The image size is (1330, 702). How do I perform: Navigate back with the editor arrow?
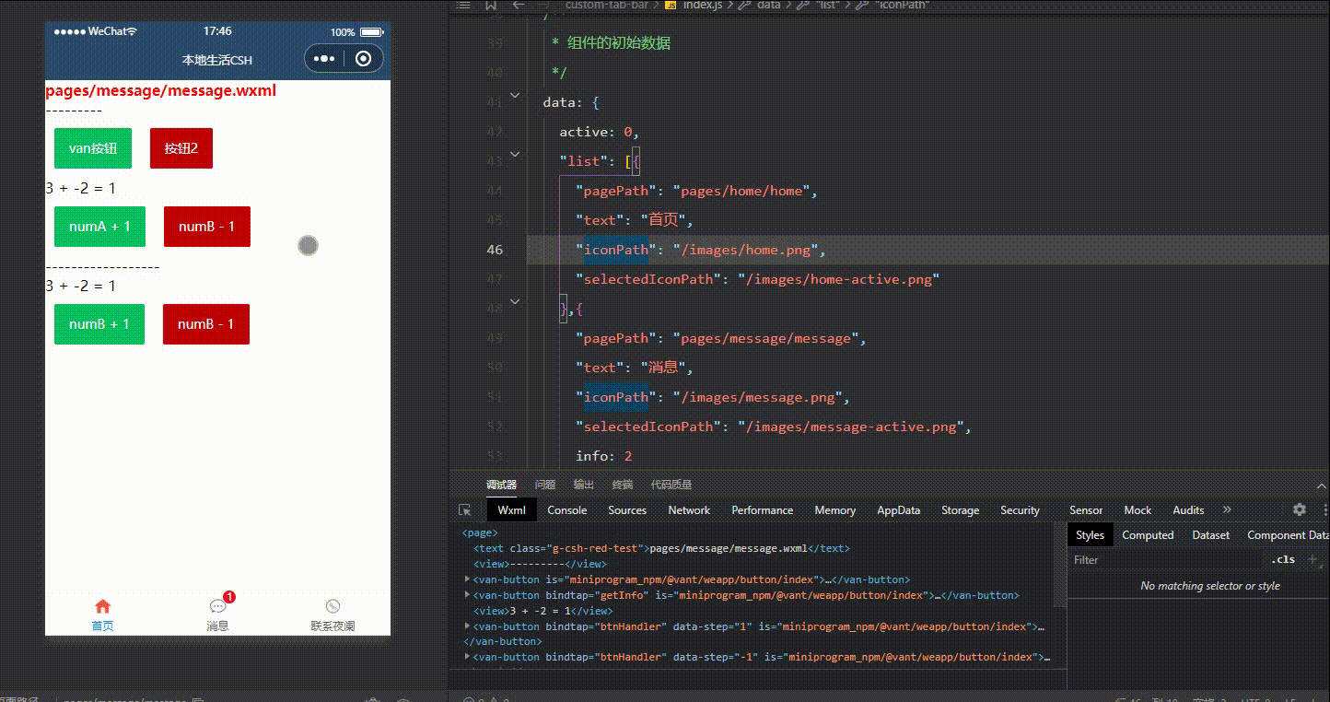[x=519, y=5]
